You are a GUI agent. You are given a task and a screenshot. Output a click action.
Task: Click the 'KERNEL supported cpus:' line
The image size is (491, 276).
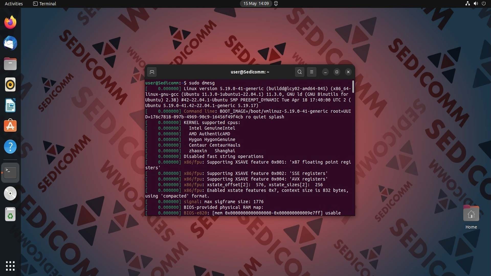212,122
